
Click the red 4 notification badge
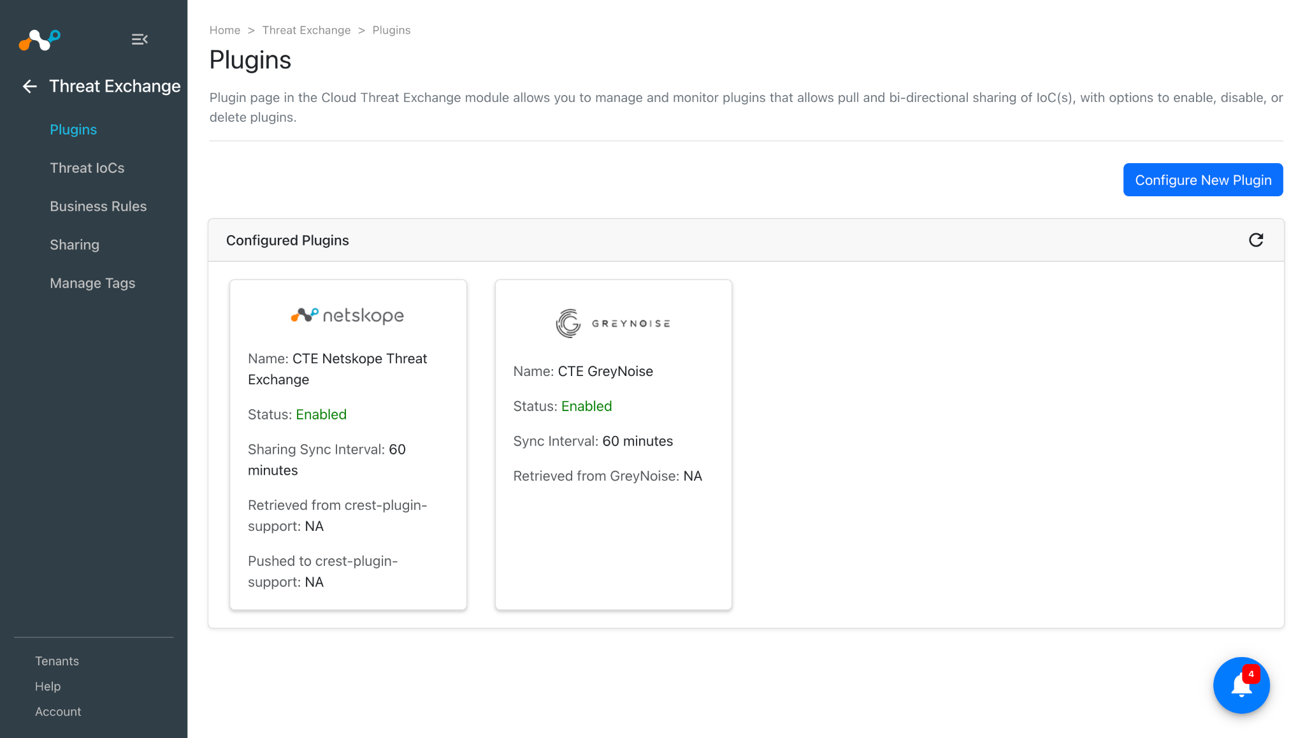[x=1251, y=674]
